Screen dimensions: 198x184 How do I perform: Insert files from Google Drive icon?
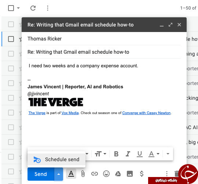point(118,174)
